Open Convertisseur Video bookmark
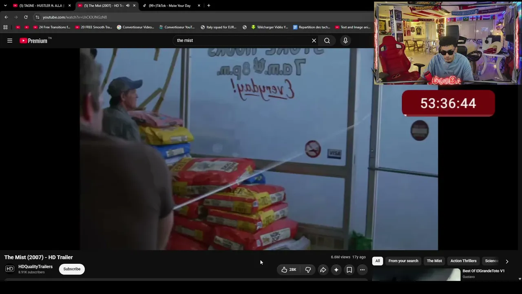 coord(135,27)
